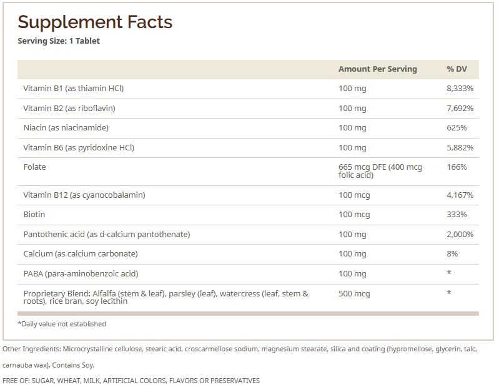Click the Biotin row label
The height and width of the screenshot is (385, 499).
[x=34, y=215]
